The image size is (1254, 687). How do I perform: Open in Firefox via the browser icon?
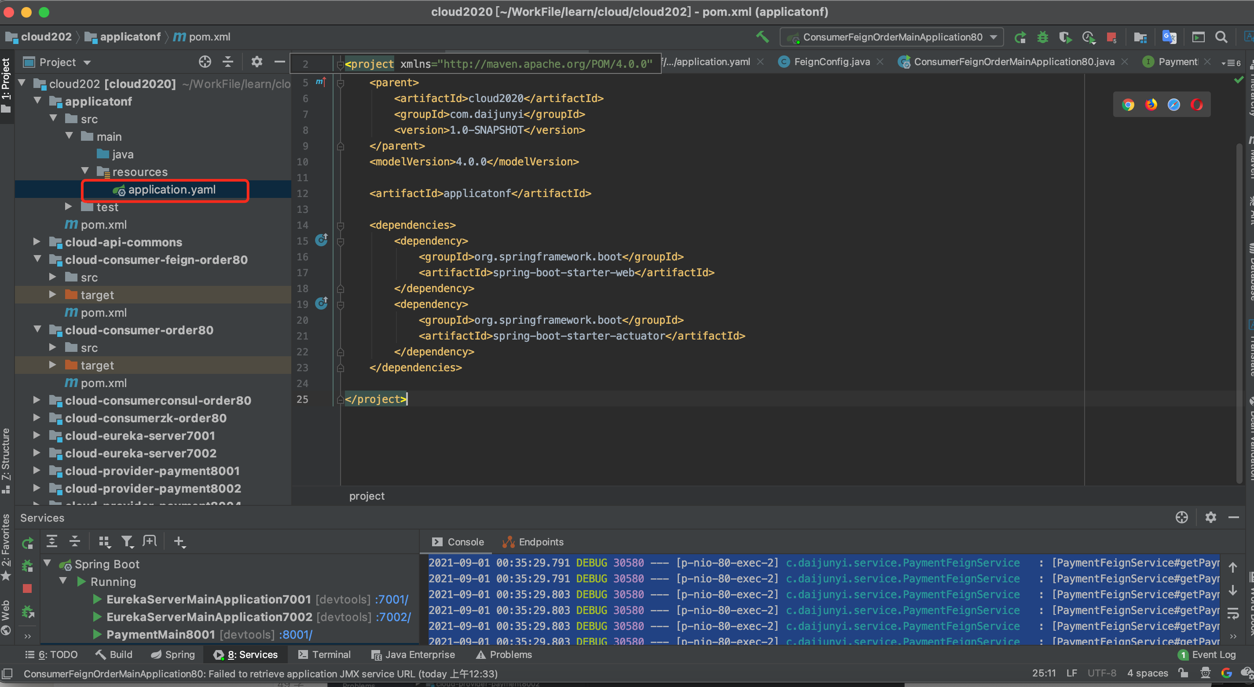[1151, 105]
